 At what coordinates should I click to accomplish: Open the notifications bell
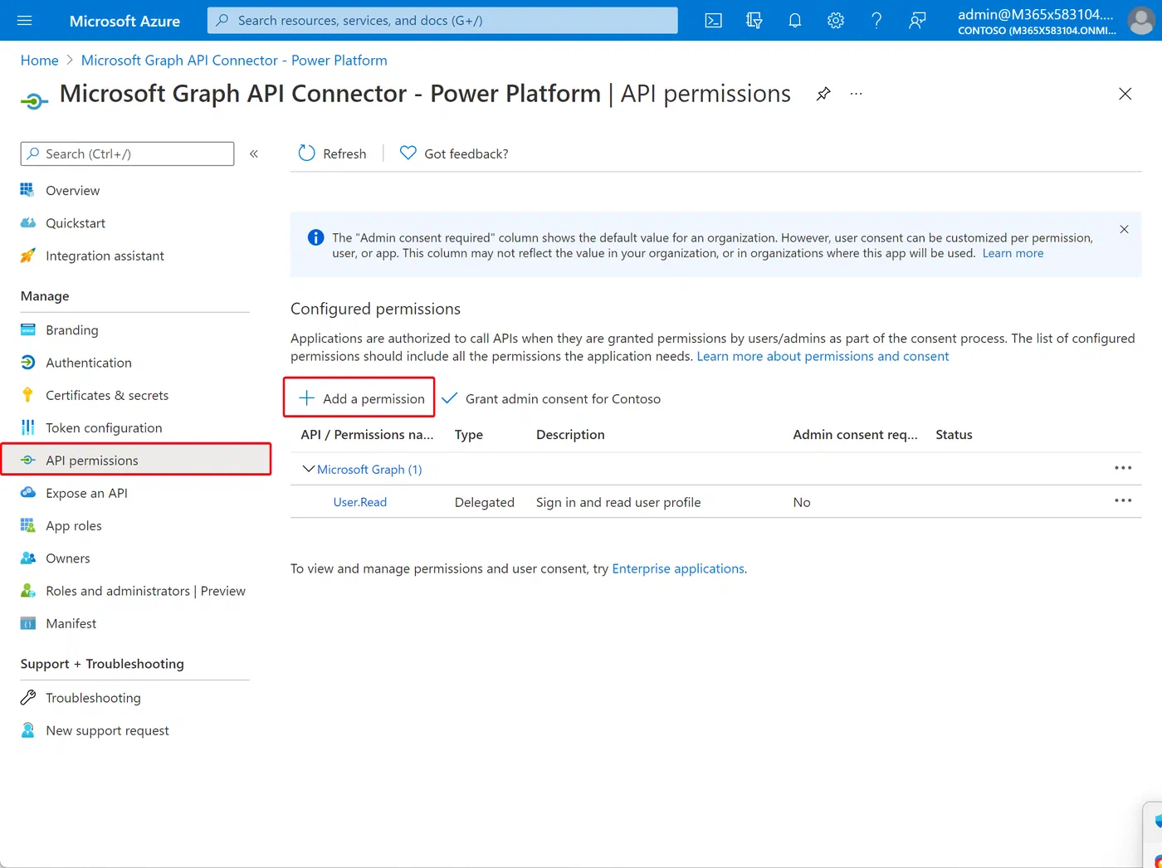click(x=794, y=20)
